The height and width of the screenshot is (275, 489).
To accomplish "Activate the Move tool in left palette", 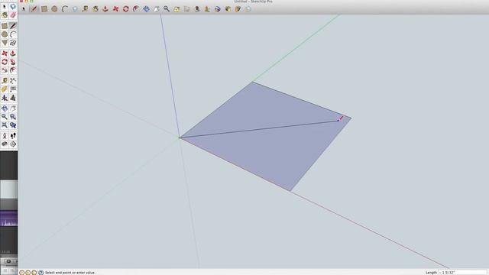I will point(5,53).
